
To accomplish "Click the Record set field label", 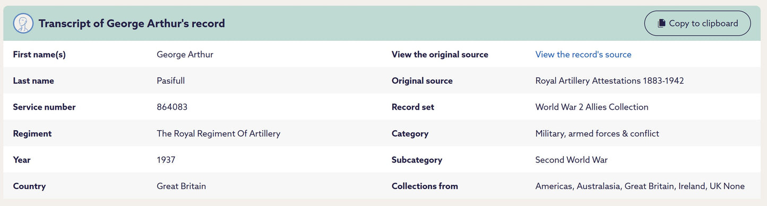I will pyautogui.click(x=413, y=107).
